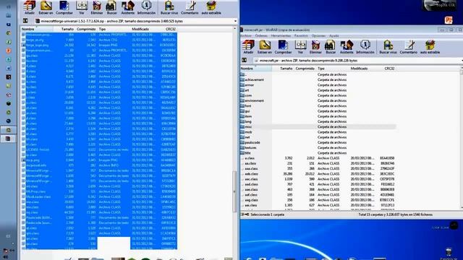This screenshot has height=260, width=463.
Task: Click Extraer en in the forge zip window
Action: 46,7
